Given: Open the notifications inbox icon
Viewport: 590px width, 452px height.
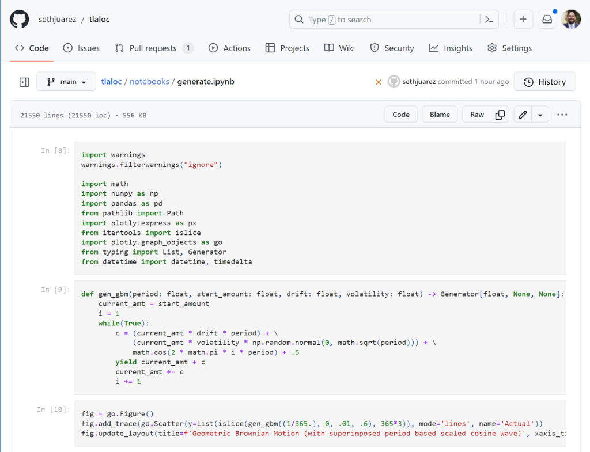Looking at the screenshot, I should pos(547,20).
